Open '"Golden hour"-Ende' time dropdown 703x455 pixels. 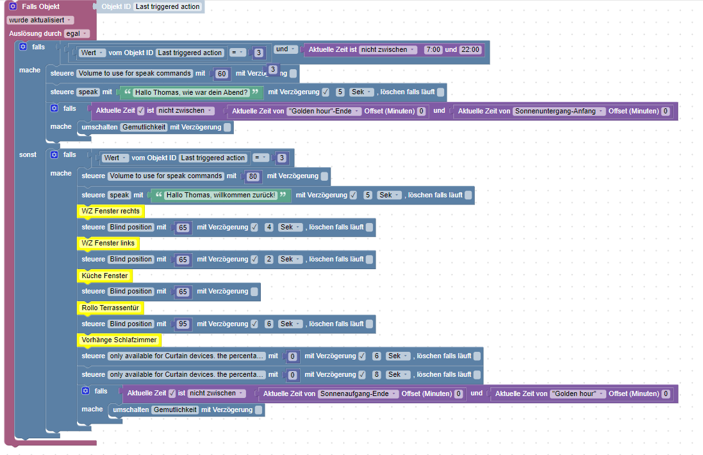(x=325, y=111)
